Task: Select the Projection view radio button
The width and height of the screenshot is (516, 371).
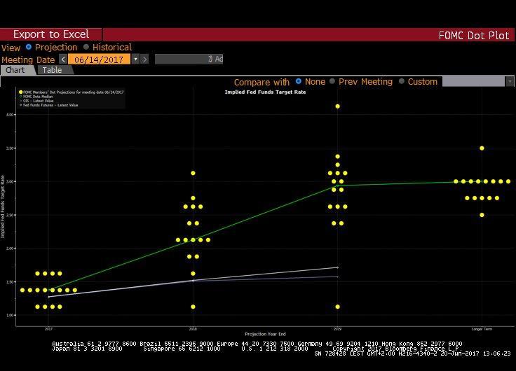Action: [29, 47]
